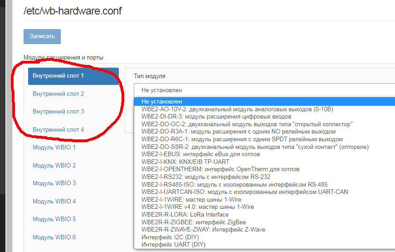
Task: Click the /etc/wb-hardware.conf page heading
Action: (x=73, y=11)
